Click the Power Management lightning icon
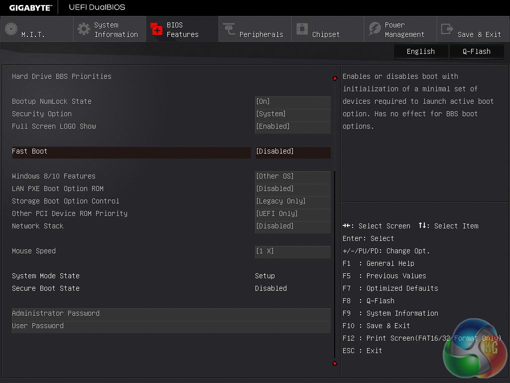 coord(375,29)
